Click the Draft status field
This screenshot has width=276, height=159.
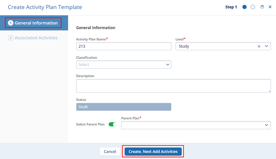pos(123,107)
